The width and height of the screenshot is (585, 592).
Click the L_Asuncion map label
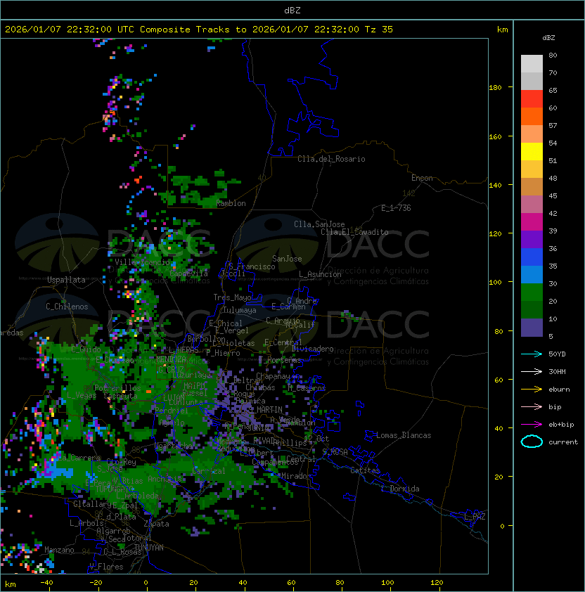point(320,274)
